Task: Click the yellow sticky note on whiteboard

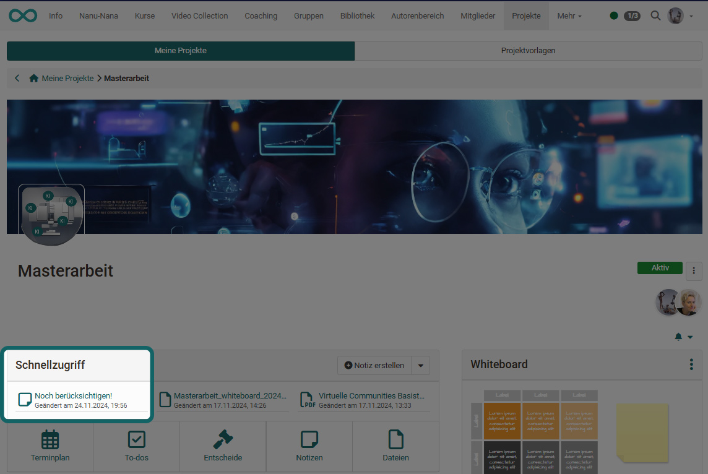Action: click(x=642, y=432)
